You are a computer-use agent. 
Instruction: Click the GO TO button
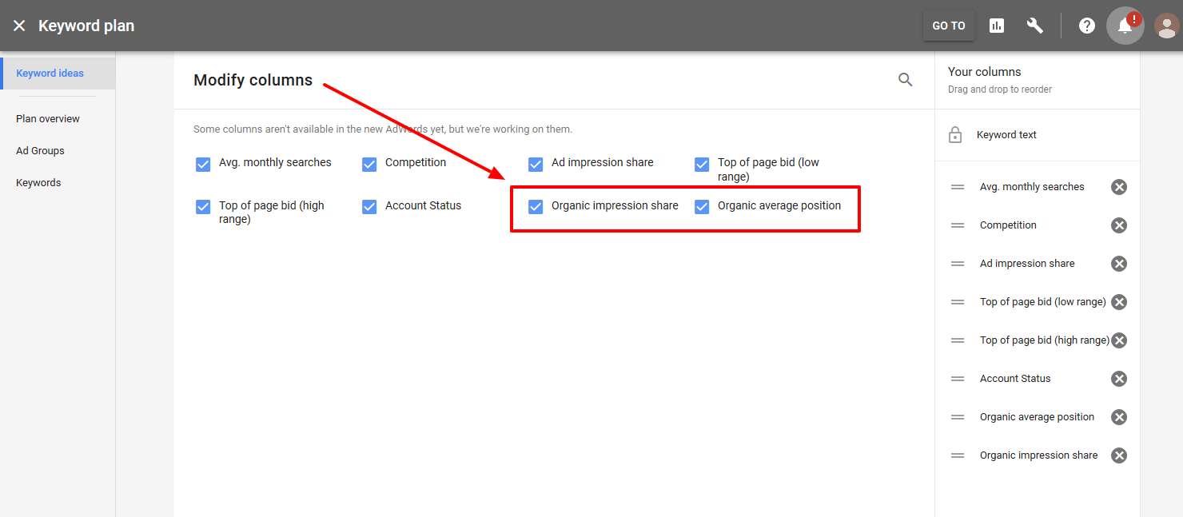tap(948, 25)
